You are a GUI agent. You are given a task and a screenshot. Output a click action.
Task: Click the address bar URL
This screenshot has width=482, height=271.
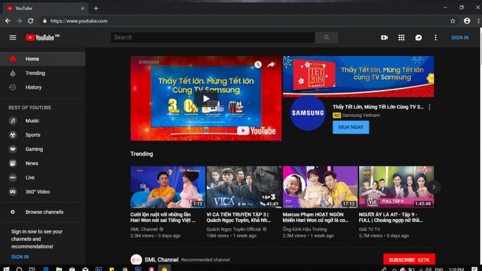point(79,21)
